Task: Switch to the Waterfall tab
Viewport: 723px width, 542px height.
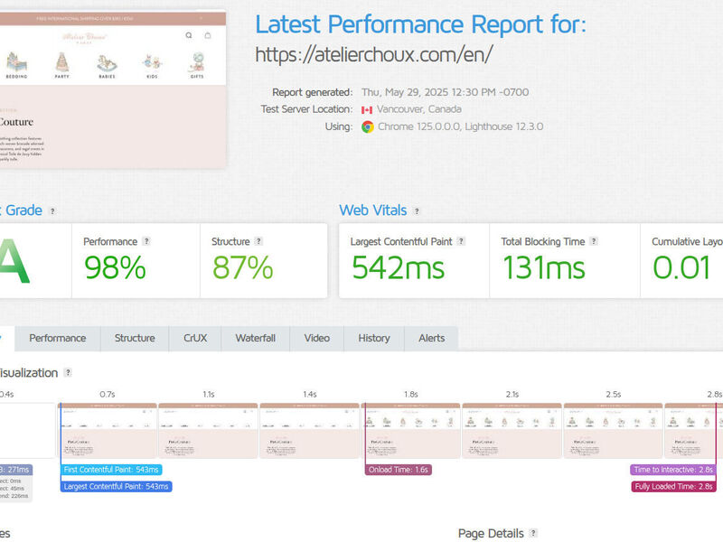Action: (x=256, y=338)
